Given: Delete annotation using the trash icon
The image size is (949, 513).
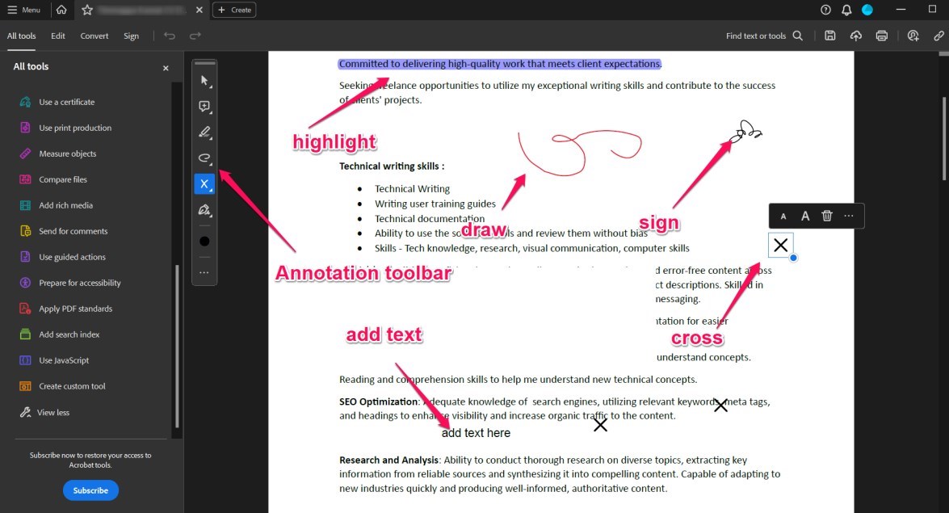Looking at the screenshot, I should (826, 216).
